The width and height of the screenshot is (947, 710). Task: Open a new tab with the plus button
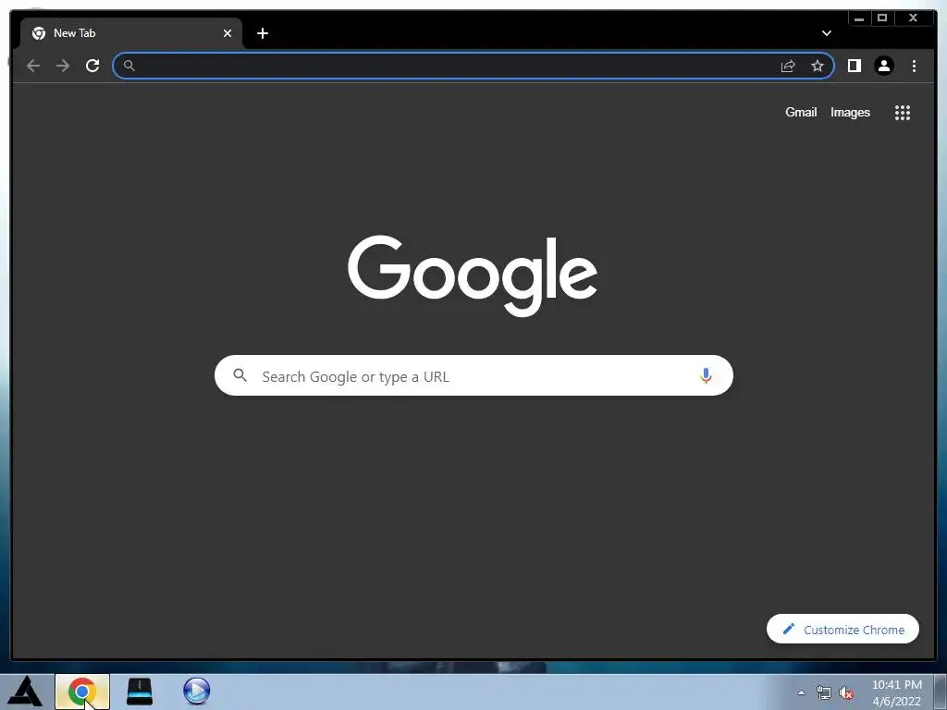click(x=262, y=33)
